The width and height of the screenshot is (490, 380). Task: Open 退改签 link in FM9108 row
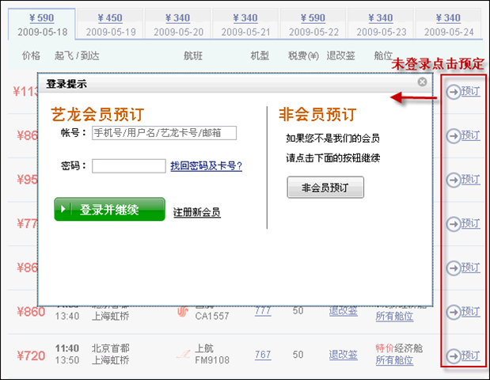(344, 355)
